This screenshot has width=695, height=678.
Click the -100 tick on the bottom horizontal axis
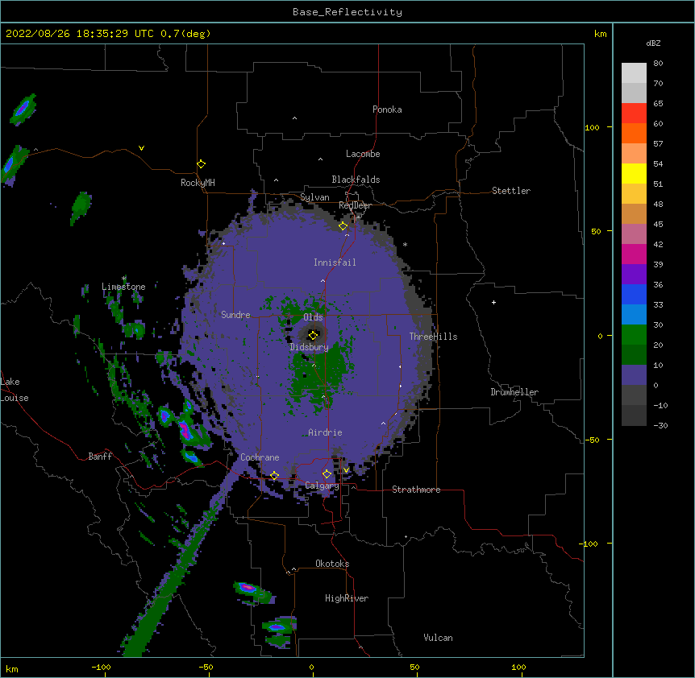[x=101, y=667]
